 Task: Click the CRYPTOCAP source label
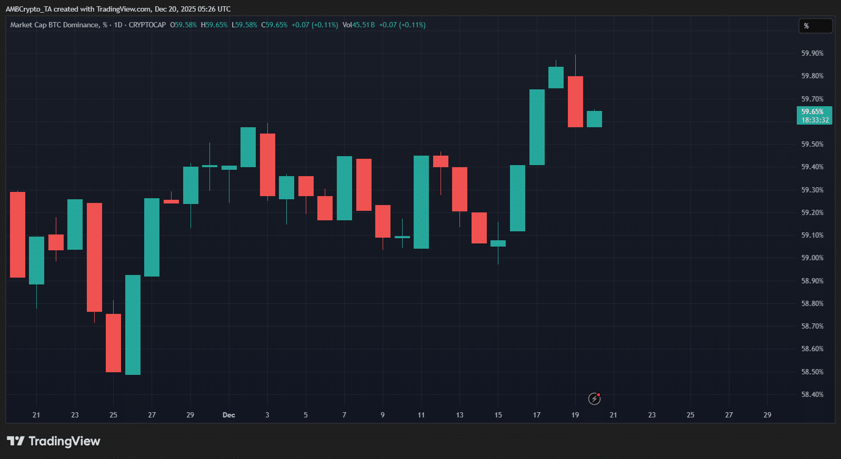tap(147, 25)
